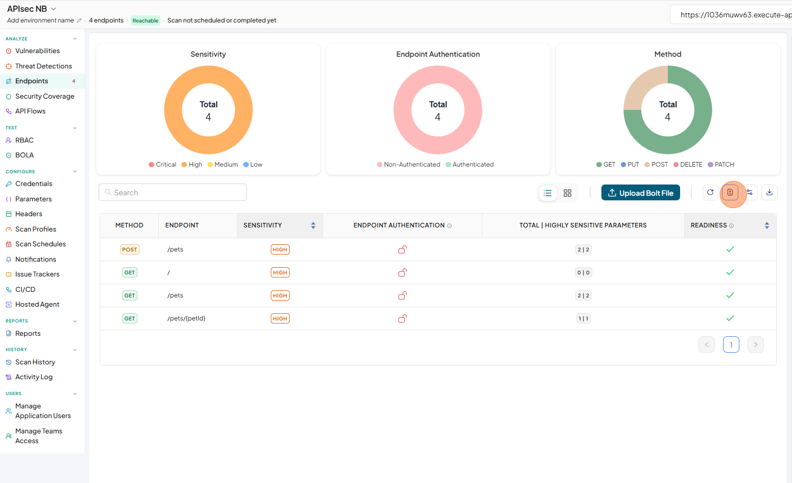
Task: Go to previous page arrow
Action: tap(707, 344)
